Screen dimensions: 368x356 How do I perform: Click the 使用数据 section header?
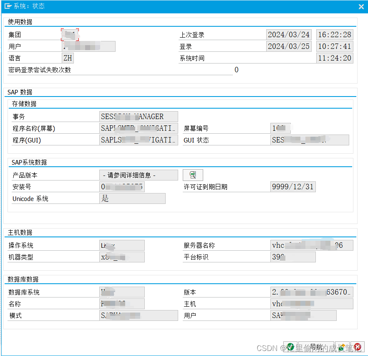click(20, 22)
